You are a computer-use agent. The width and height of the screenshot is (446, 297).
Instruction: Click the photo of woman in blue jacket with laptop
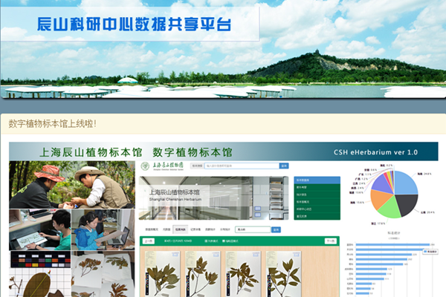[x=103, y=230]
